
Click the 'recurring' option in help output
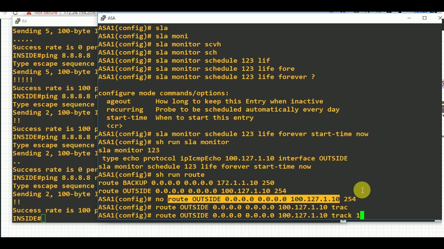[125, 109]
